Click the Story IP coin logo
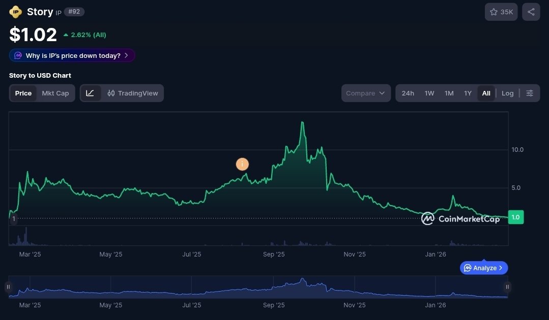Screen dimensions: 549x320 pyautogui.click(x=15, y=12)
